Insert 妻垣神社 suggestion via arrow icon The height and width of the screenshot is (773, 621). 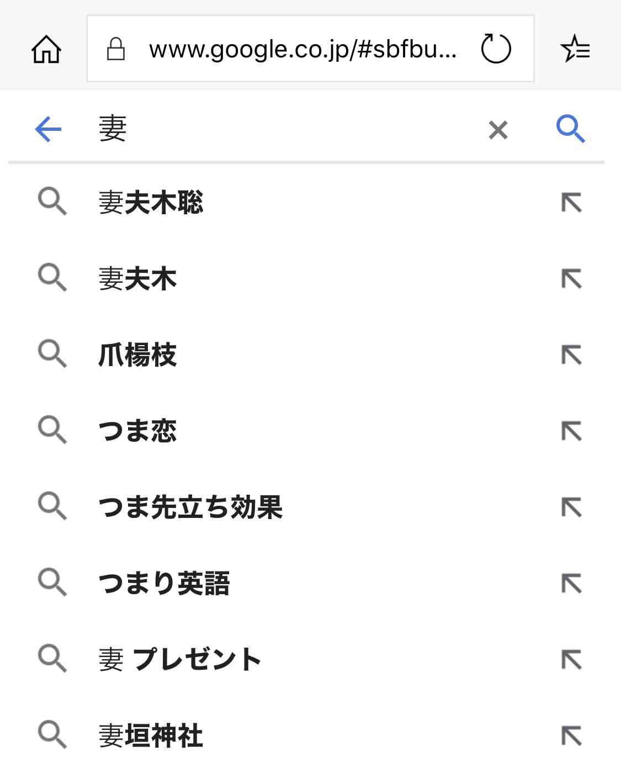[571, 736]
